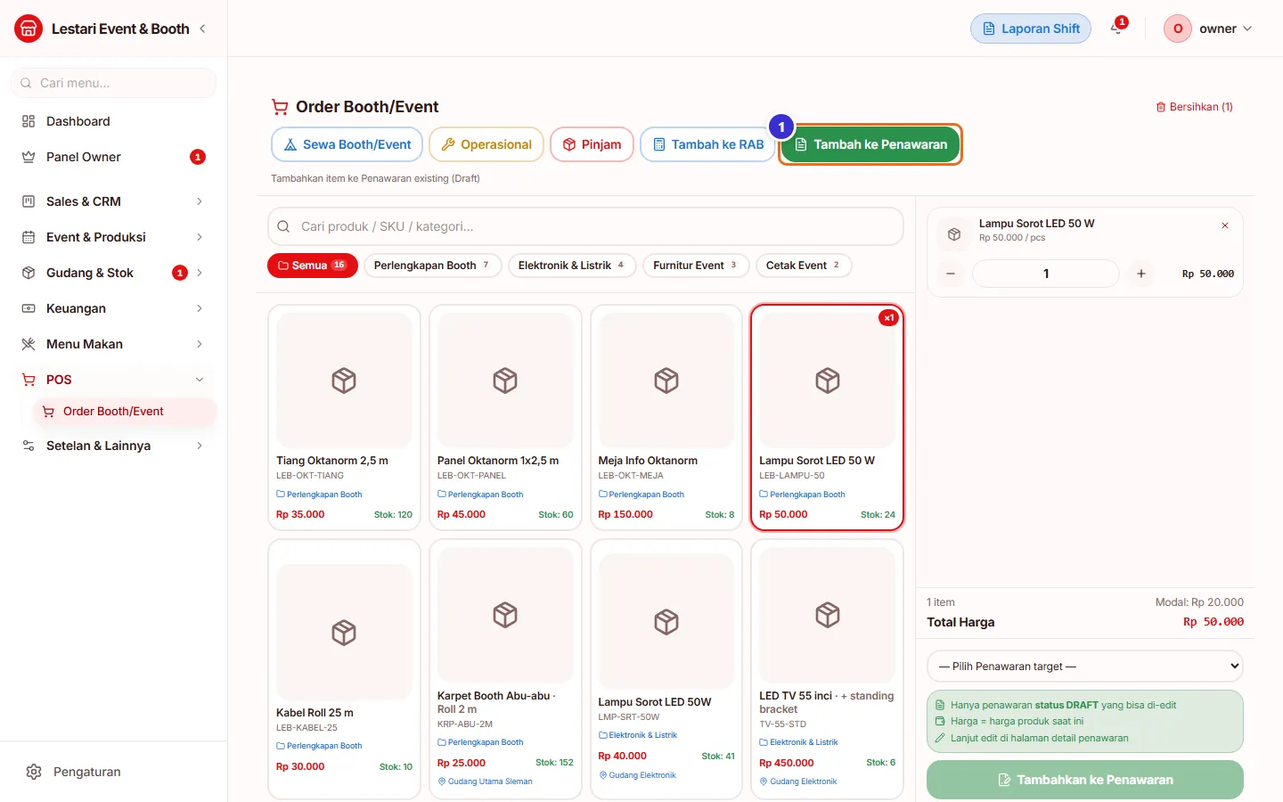Expand the Event & Produksi menu

tap(200, 237)
